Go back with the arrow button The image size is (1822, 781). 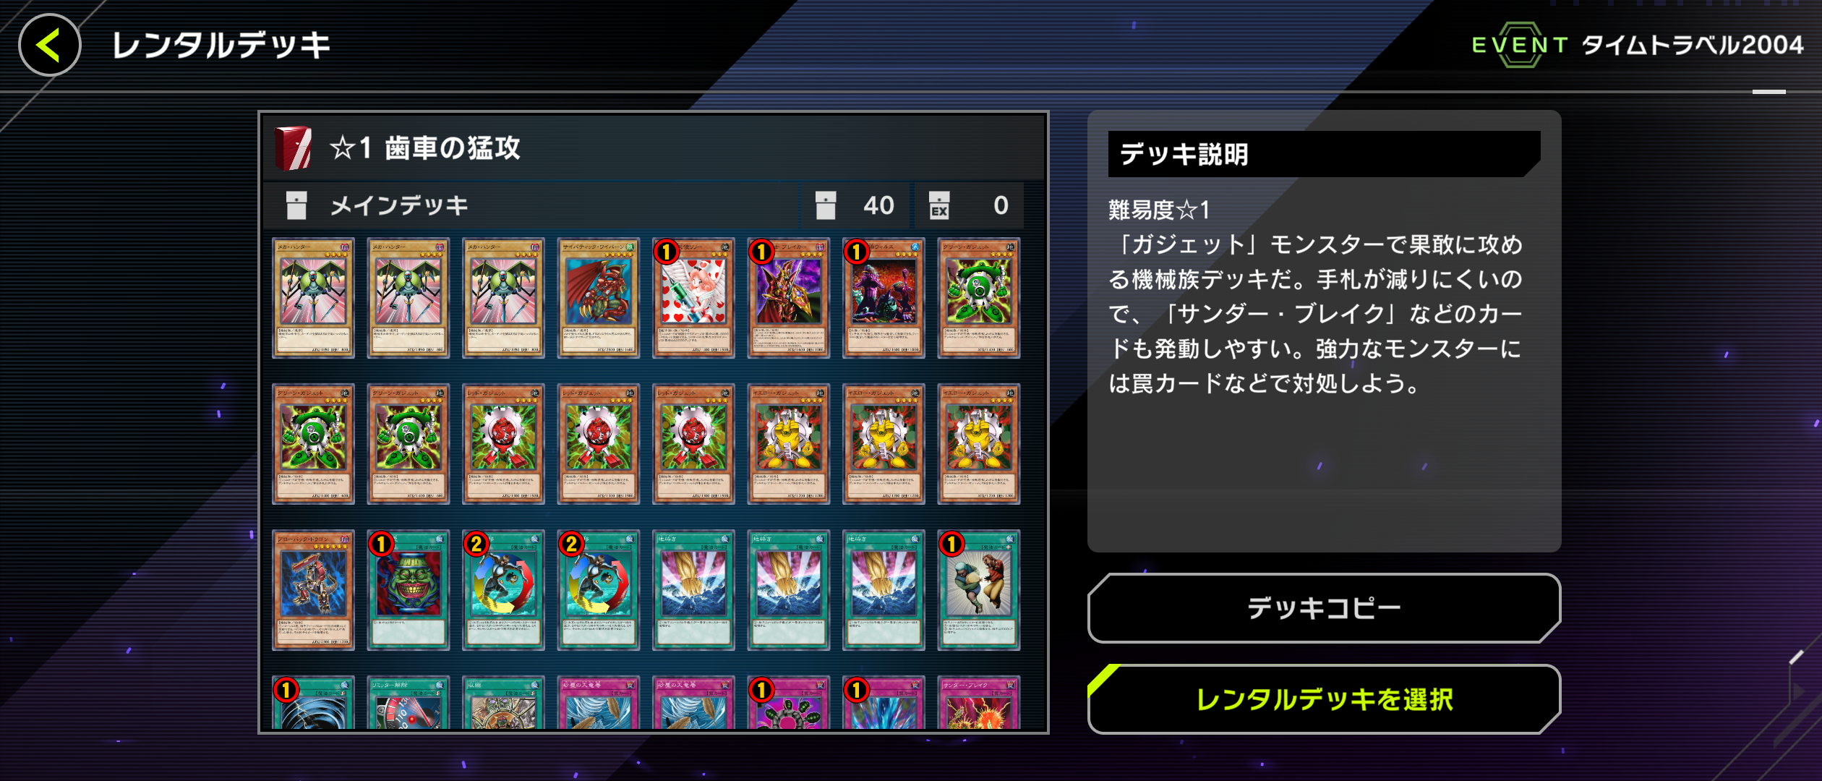pyautogui.click(x=49, y=46)
